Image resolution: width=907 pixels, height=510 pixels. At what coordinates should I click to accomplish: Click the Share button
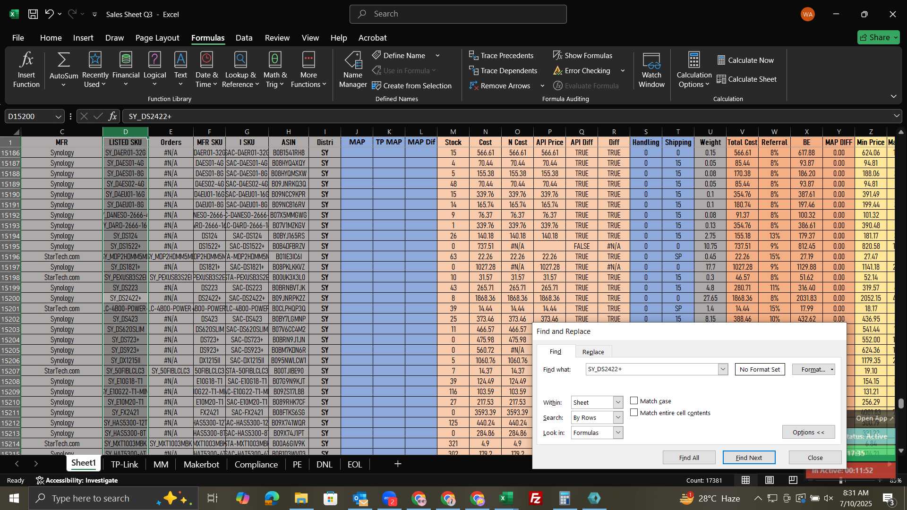[878, 37]
